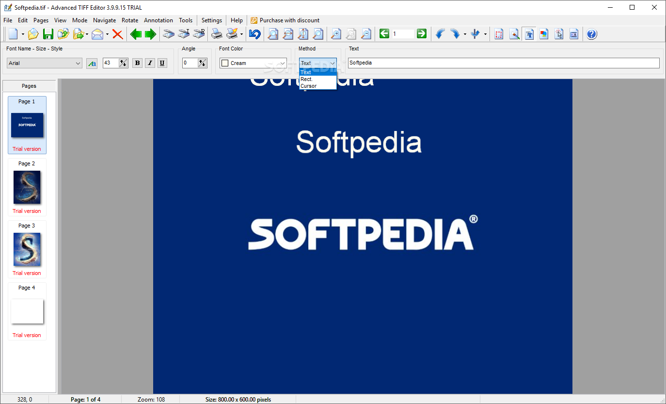Click the plain scanner icon
666x404 pixels.
coord(168,34)
